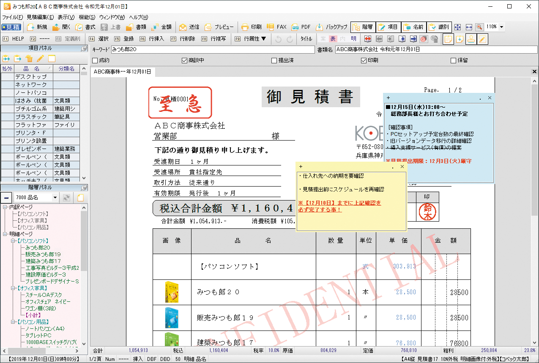Viewport: 539px width, 363px height.
Task: Enable the 成約 checkbox
Action: coord(95,60)
